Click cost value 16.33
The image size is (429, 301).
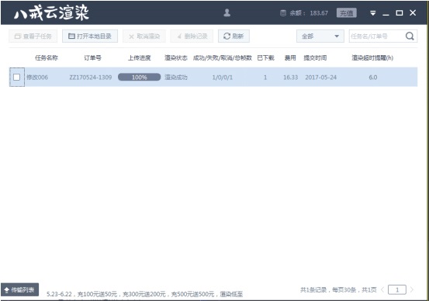pyautogui.click(x=291, y=78)
